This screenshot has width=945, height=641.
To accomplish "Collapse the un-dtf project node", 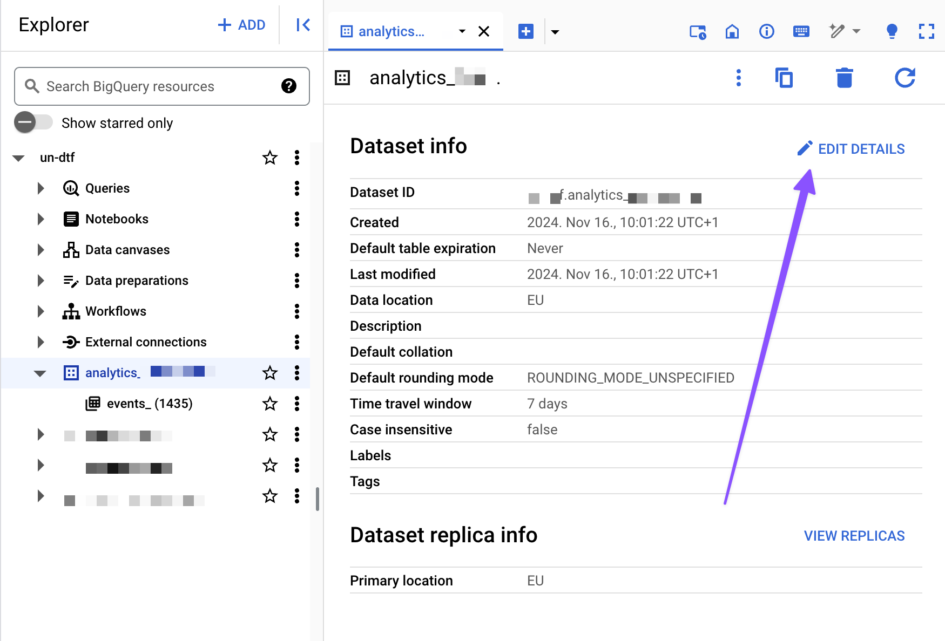I will (x=19, y=158).
